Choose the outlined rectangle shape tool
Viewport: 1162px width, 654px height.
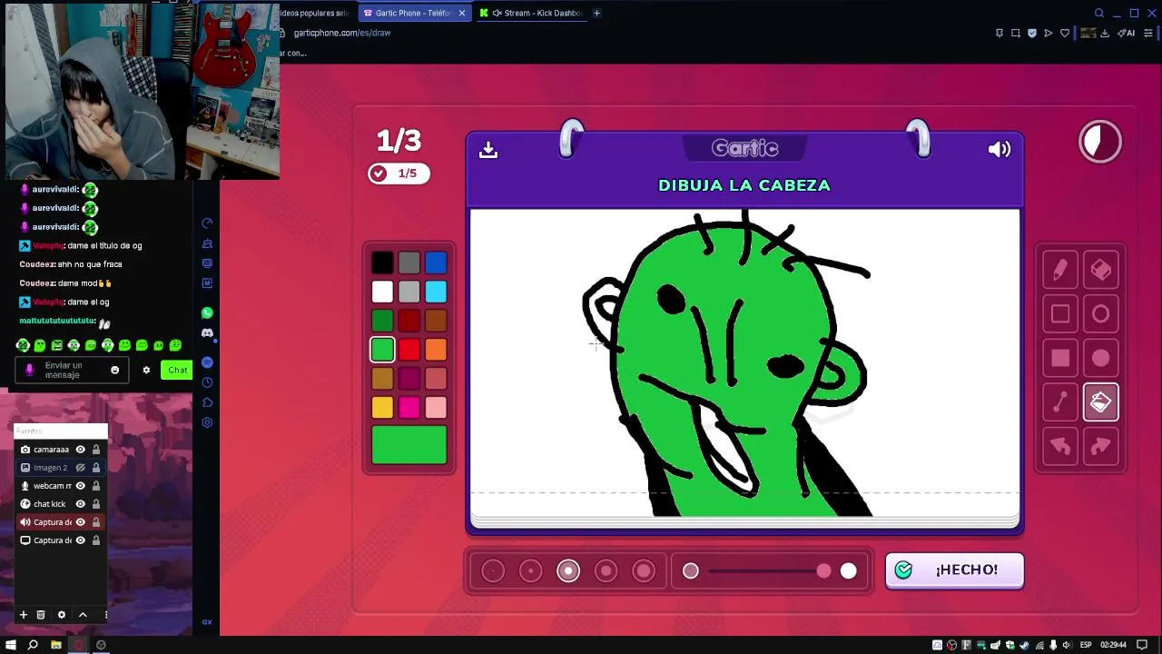click(1059, 314)
